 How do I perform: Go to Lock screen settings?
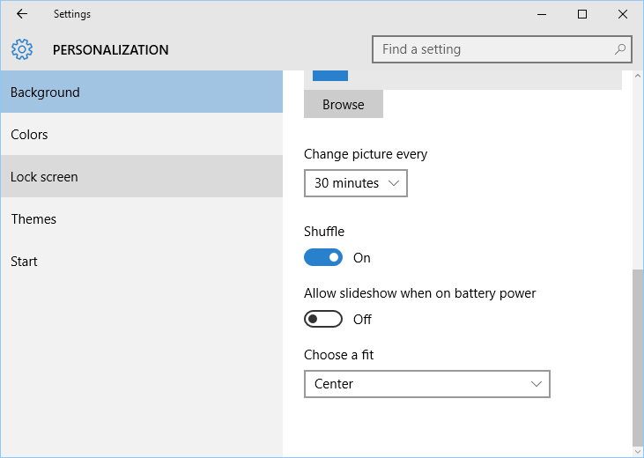pos(142,177)
